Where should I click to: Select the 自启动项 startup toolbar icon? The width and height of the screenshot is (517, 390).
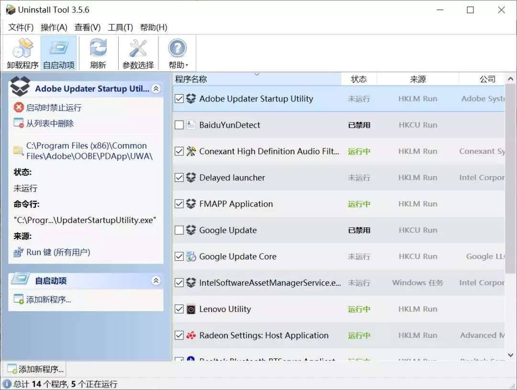coord(59,48)
